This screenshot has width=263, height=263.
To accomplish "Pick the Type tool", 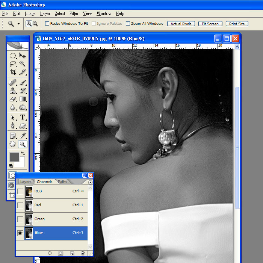I will point(23,118).
